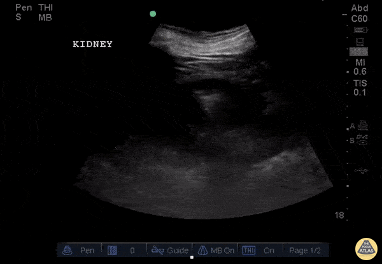Click the top-left MB status text
This screenshot has width=382, height=264.
click(45, 18)
